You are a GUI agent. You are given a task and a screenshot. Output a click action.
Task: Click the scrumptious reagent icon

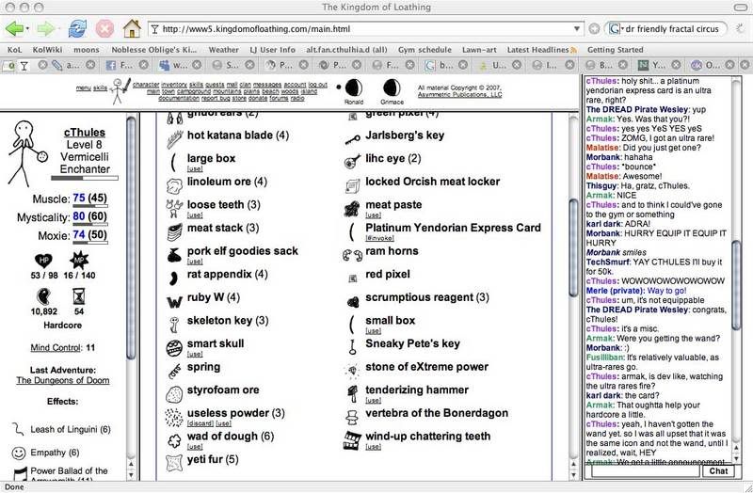pos(352,301)
